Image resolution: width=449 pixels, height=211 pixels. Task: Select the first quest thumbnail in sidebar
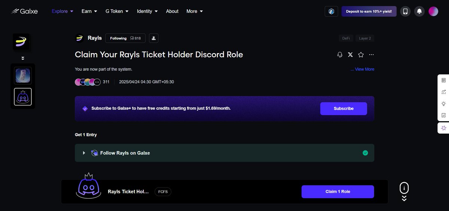tap(23, 76)
